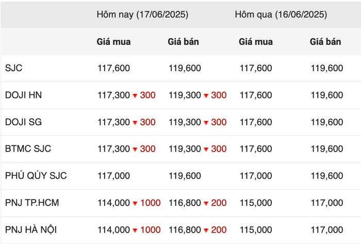Click SJC today's buy price 117,600
The height and width of the screenshot is (244, 361).
114,68
